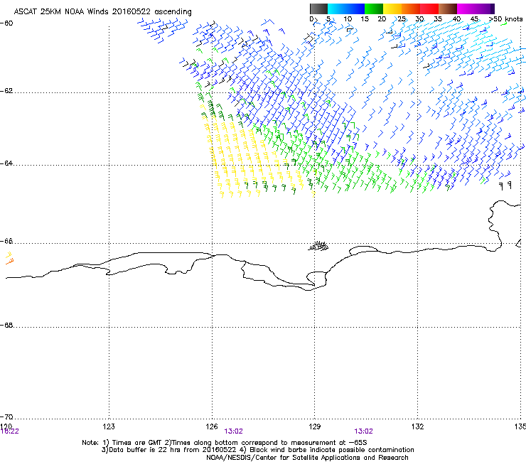Pick the brown 35-40 knots legend segment
Screen dimensions: 526x462
click(x=448, y=9)
